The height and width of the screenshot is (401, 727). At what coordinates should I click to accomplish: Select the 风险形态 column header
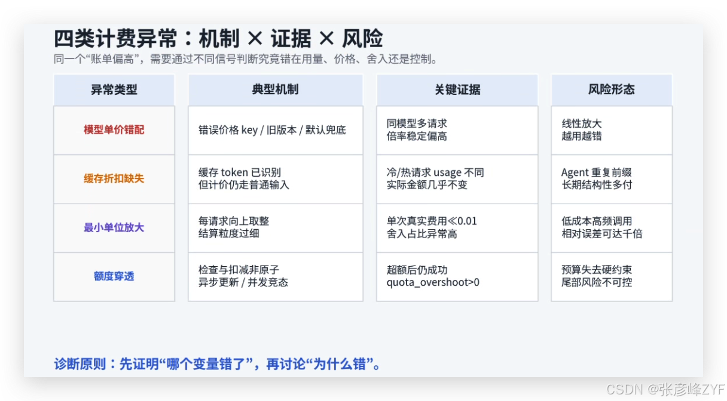pos(612,90)
